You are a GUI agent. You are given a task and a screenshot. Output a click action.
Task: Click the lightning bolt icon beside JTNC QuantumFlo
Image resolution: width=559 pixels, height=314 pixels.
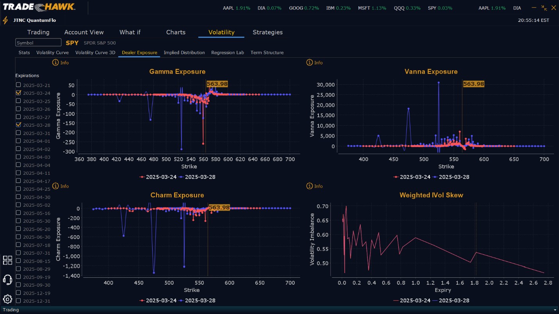(5, 20)
